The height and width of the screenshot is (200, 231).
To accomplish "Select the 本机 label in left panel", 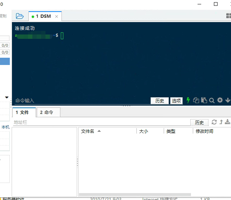I will coord(5,127).
